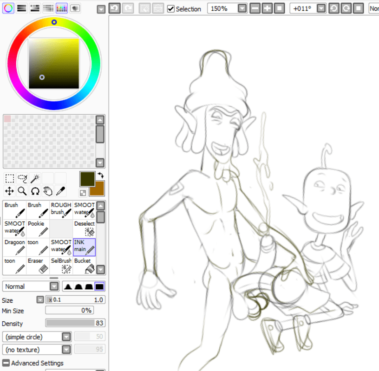Open the 150% zoom level dropdown
This screenshot has width=379, height=371.
(x=242, y=8)
